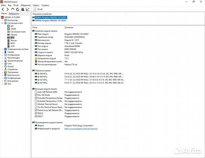Click the База данных icon in tree

point(5,81)
